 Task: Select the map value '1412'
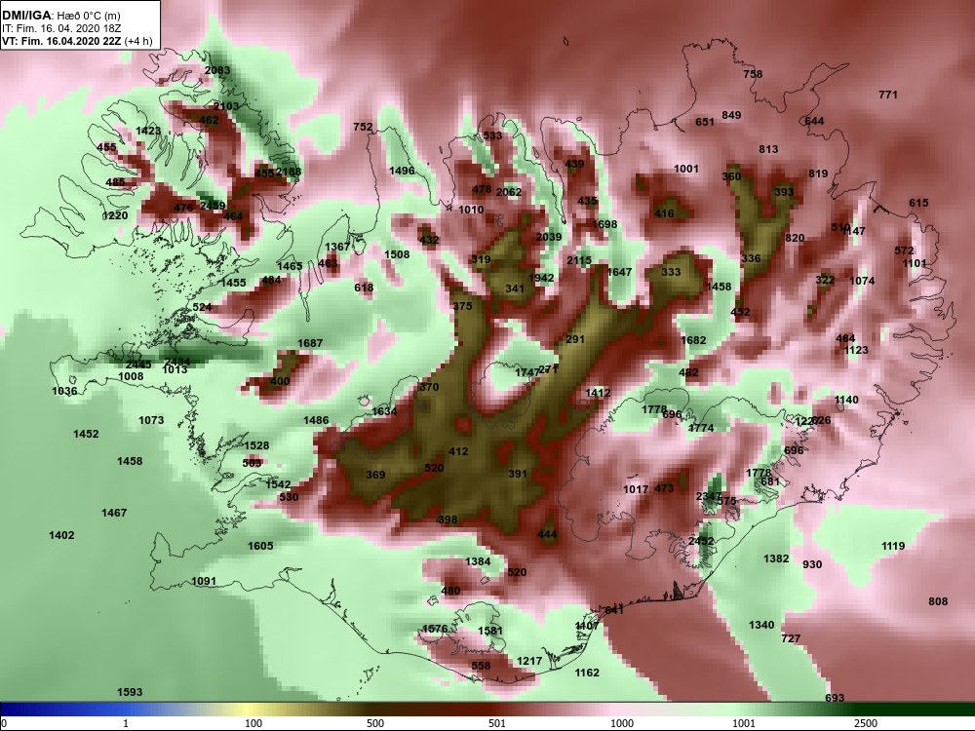598,393
